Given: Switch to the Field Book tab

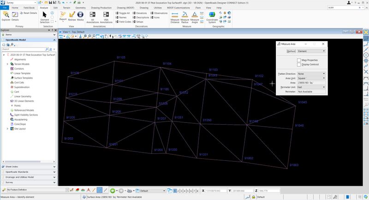Looking at the screenshot, I should tap(29, 7).
